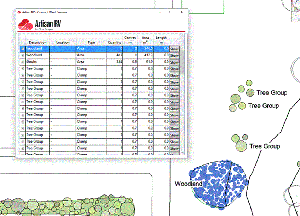Image resolution: width=300 pixels, height=216 pixels.
Task: Click the Woodland label on the drawing
Action: click(189, 184)
